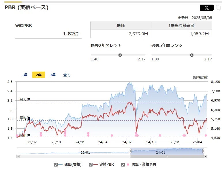Click the 株価 table header
This screenshot has height=174, width=222.
click(x=121, y=26)
